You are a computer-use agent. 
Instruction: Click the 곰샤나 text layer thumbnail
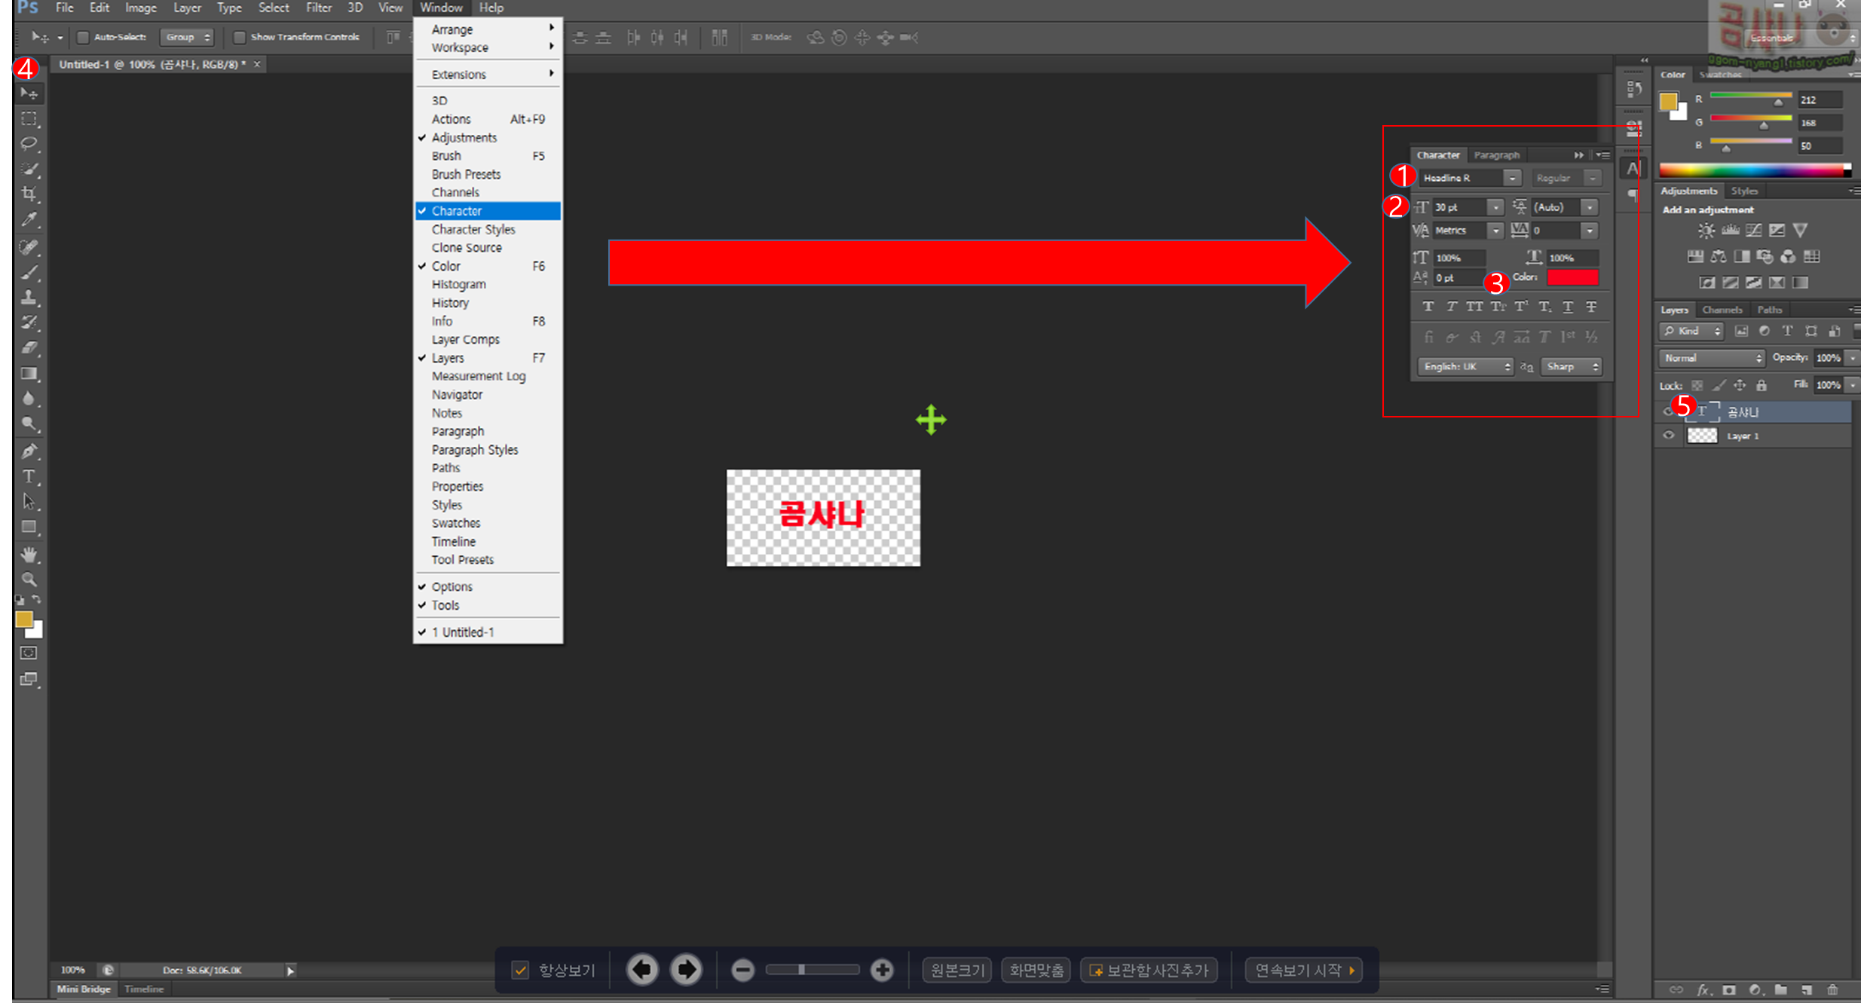[x=1704, y=411]
